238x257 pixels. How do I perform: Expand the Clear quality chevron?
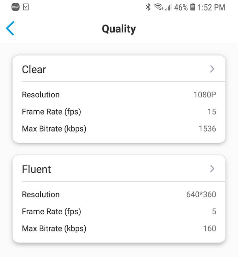(212, 69)
